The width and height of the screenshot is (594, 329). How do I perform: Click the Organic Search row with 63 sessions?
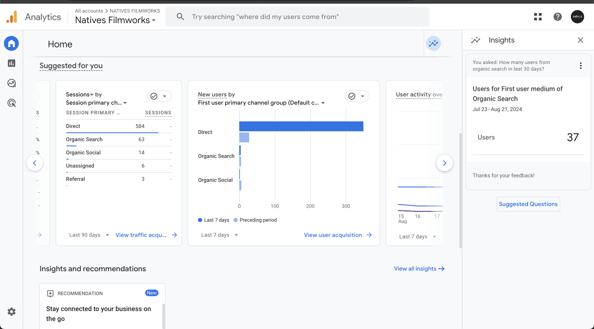[119, 140]
